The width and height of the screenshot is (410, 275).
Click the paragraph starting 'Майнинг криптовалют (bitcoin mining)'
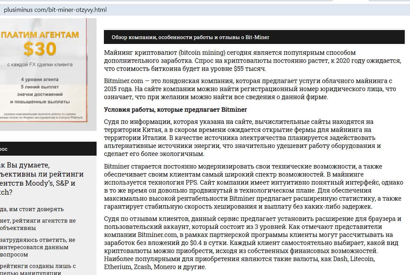pos(252,61)
